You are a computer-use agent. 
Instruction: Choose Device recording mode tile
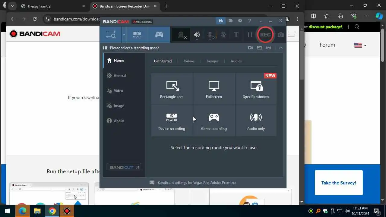pos(172,121)
